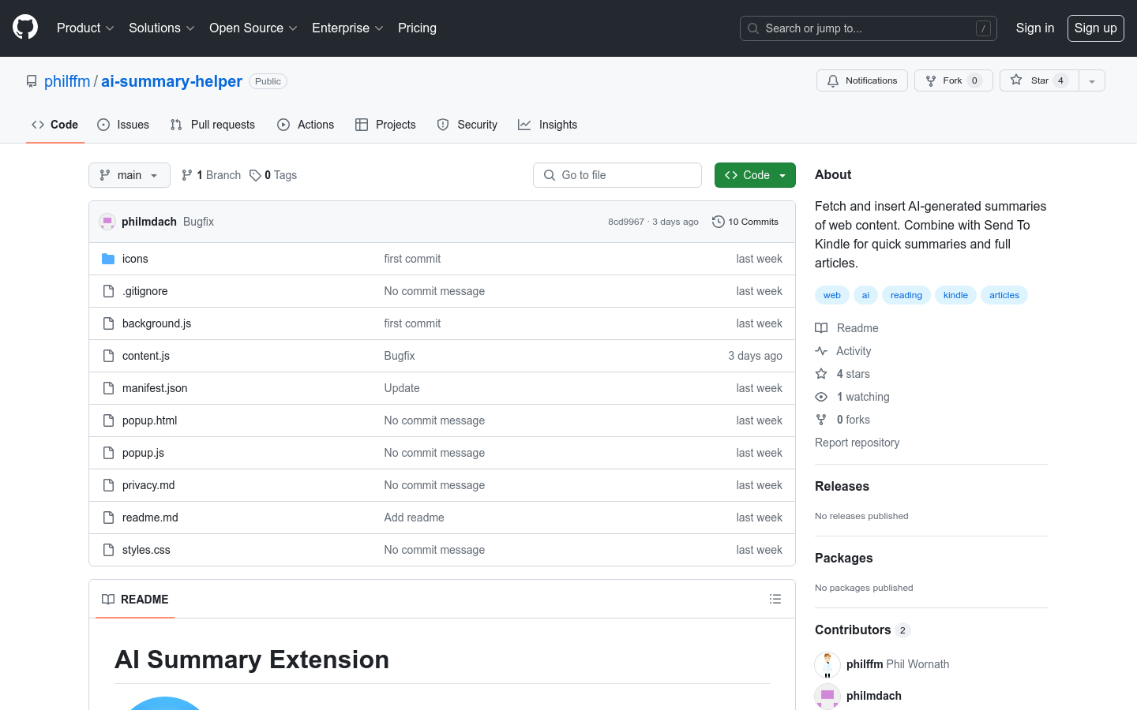Open the ai-summary-helper repository link
The width and height of the screenshot is (1137, 710).
[171, 81]
